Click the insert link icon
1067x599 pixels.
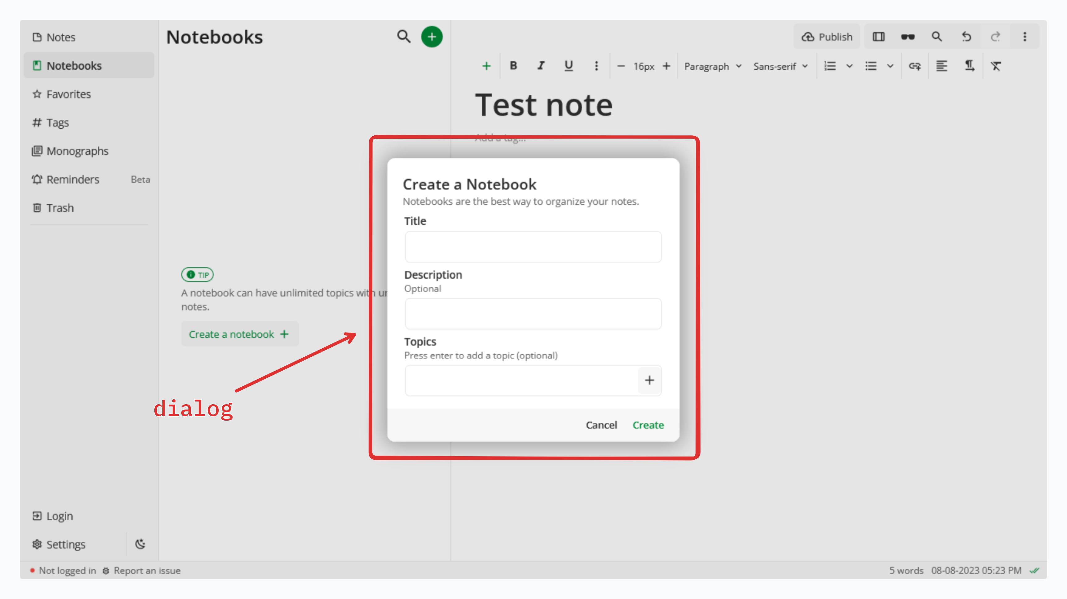[914, 66]
